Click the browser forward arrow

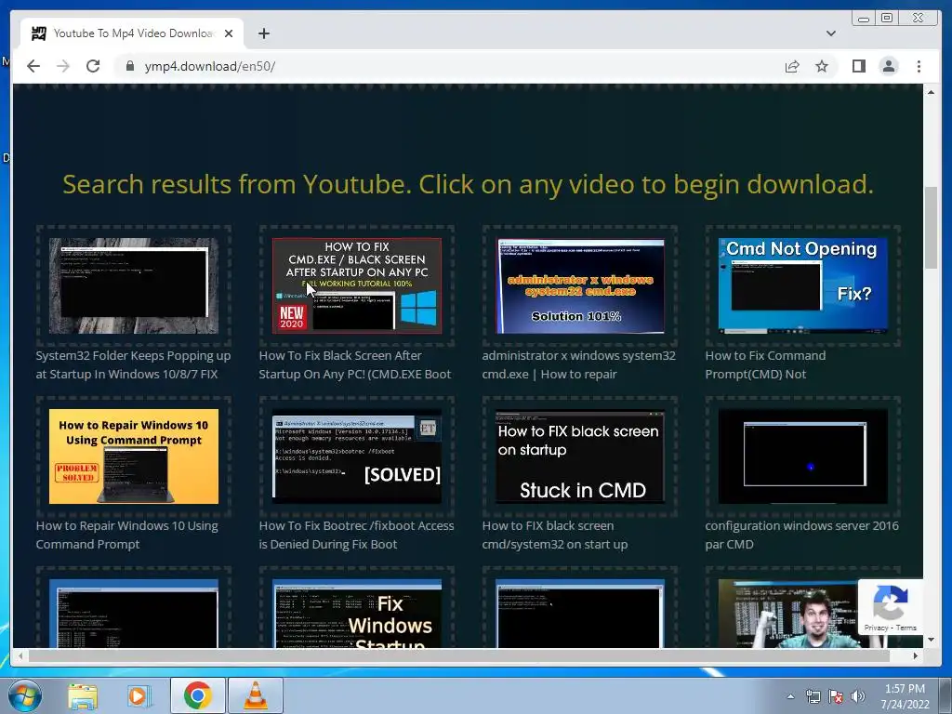[63, 66]
